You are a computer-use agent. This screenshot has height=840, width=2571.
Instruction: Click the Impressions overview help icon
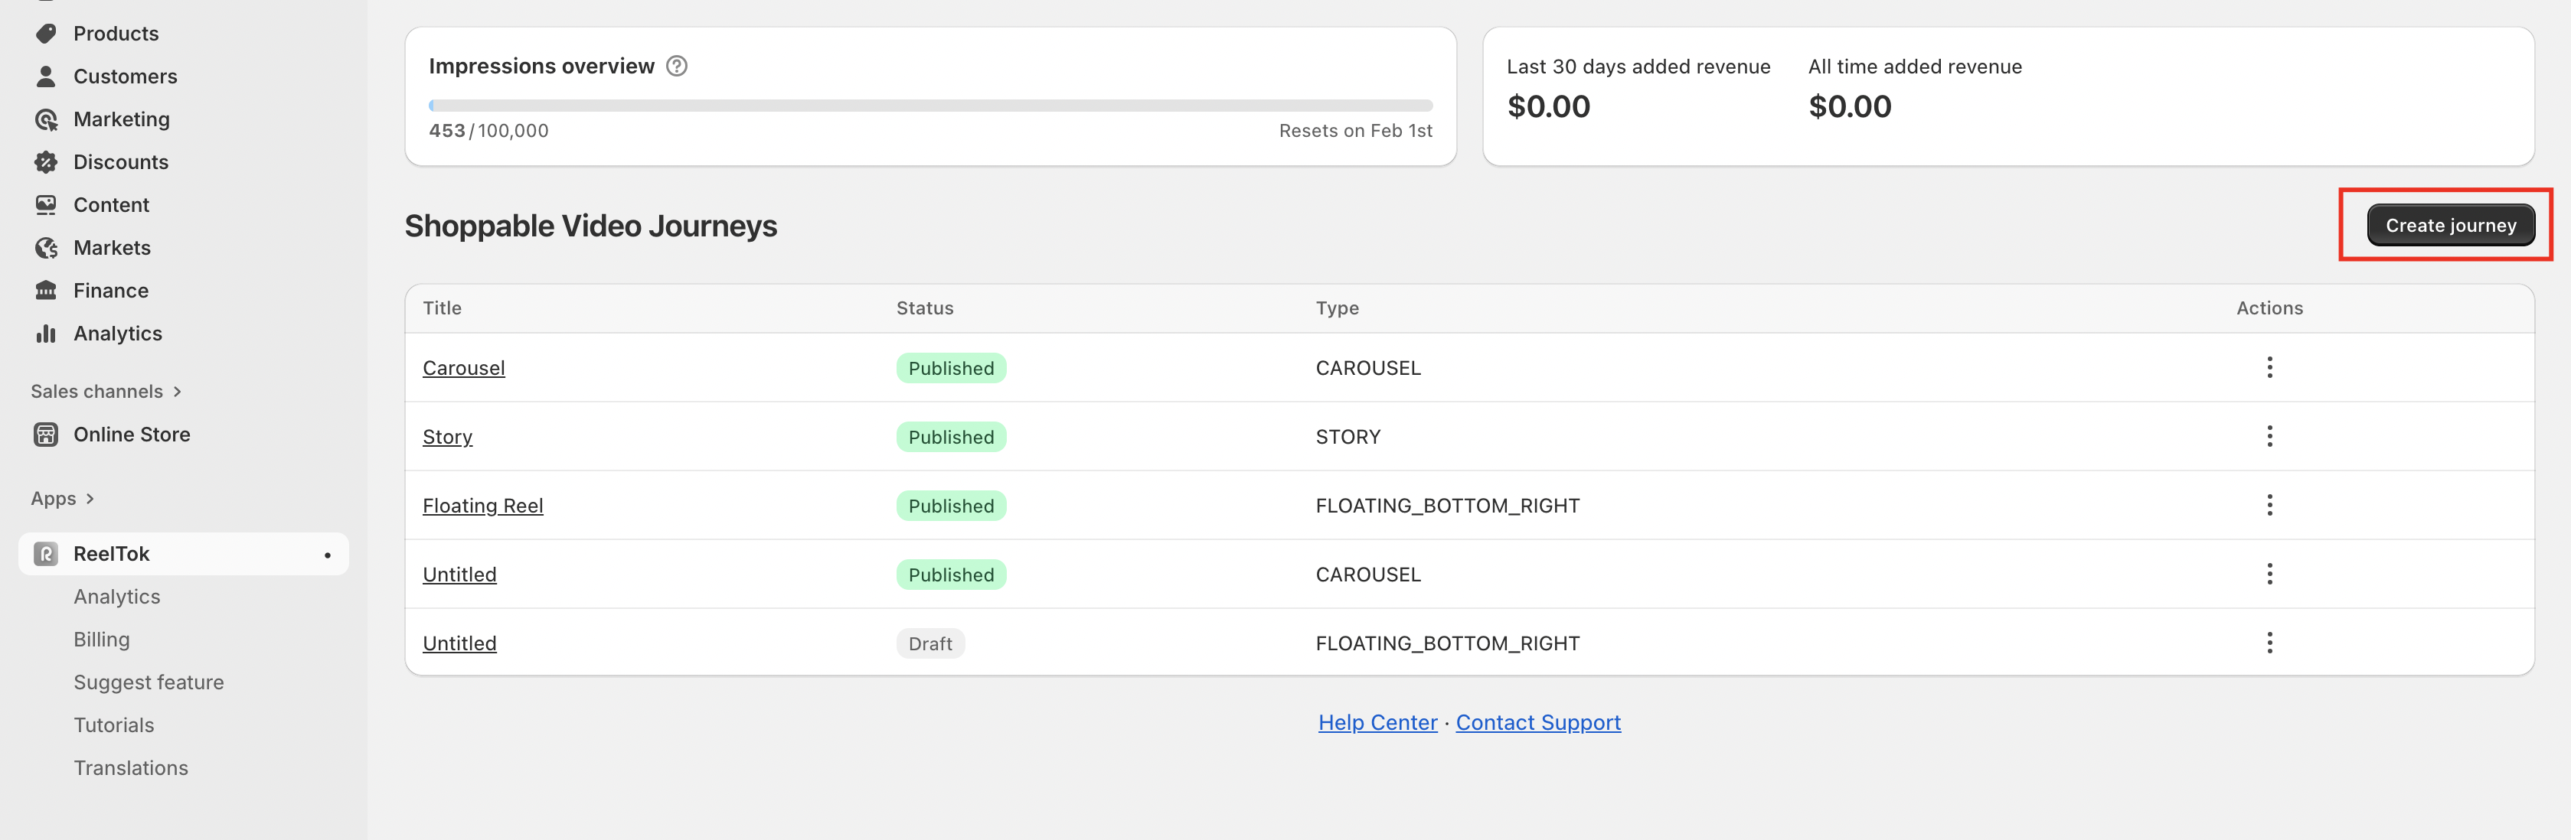(x=677, y=67)
